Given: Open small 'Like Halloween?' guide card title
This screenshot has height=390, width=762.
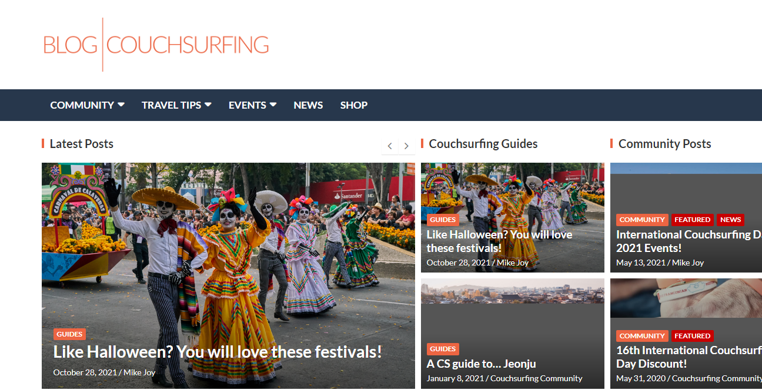Looking at the screenshot, I should [499, 241].
